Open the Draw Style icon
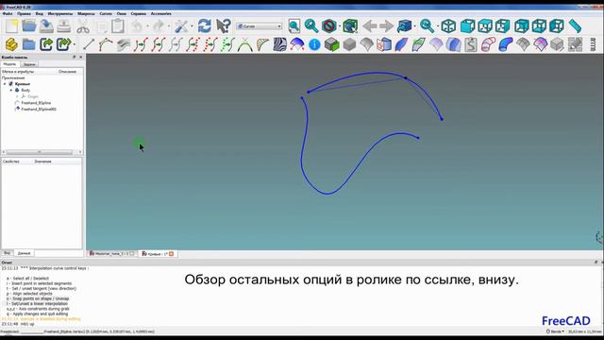604x340 pixels. pyautogui.click(x=329, y=26)
